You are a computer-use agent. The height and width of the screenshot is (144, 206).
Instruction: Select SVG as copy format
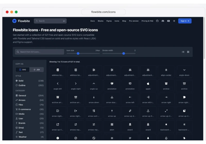(23, 70)
